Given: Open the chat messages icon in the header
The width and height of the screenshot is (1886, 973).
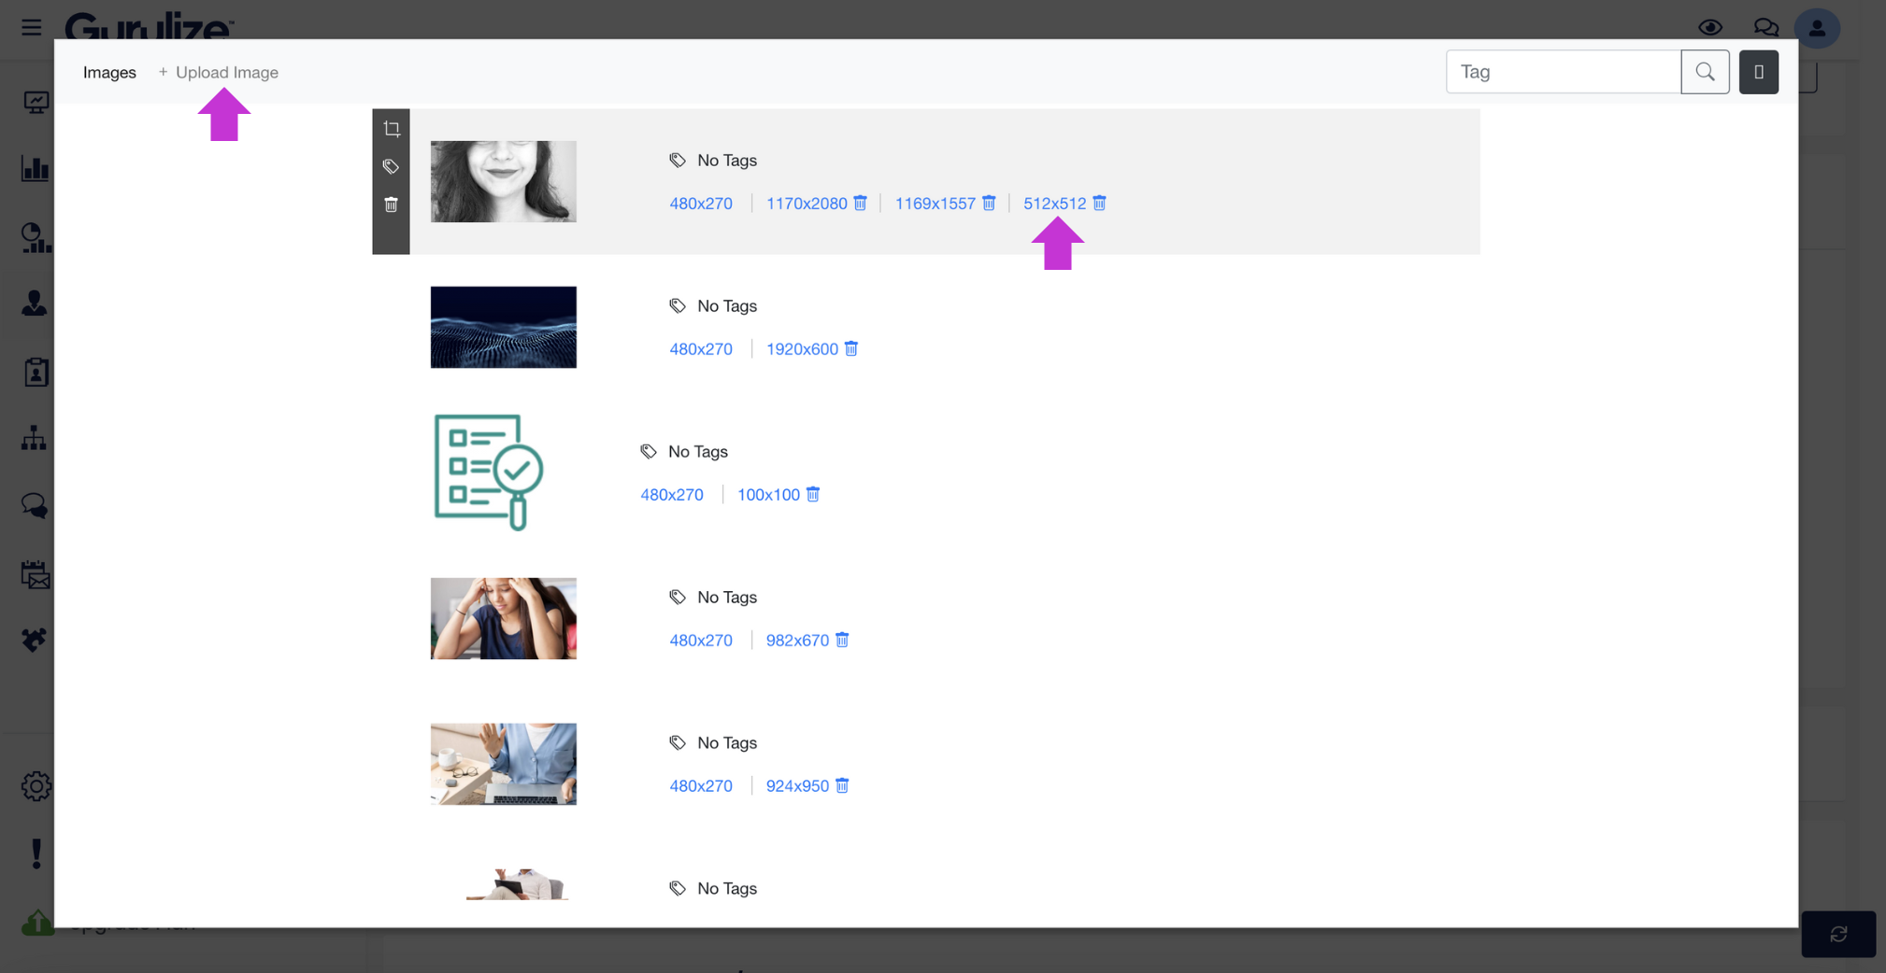Looking at the screenshot, I should [x=1765, y=27].
